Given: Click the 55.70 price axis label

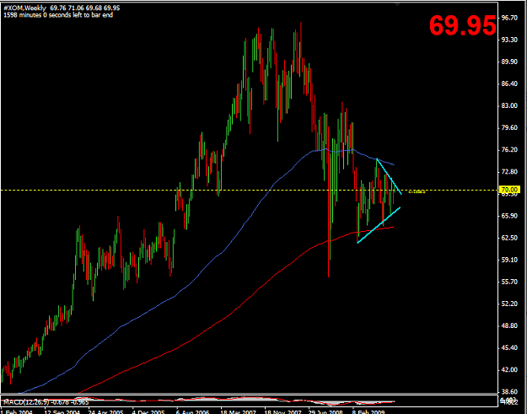Looking at the screenshot, I should tap(508, 282).
